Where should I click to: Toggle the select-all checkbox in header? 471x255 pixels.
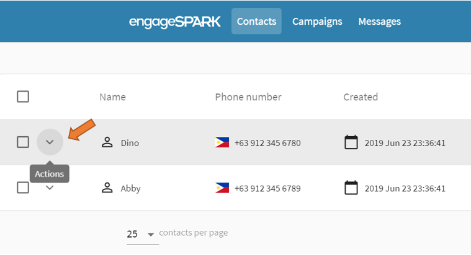tap(23, 97)
